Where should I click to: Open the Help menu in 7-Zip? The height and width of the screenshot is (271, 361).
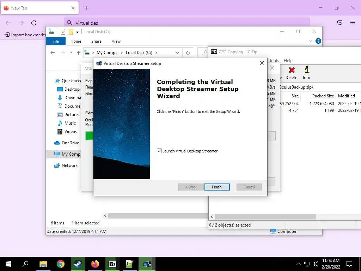point(288,61)
